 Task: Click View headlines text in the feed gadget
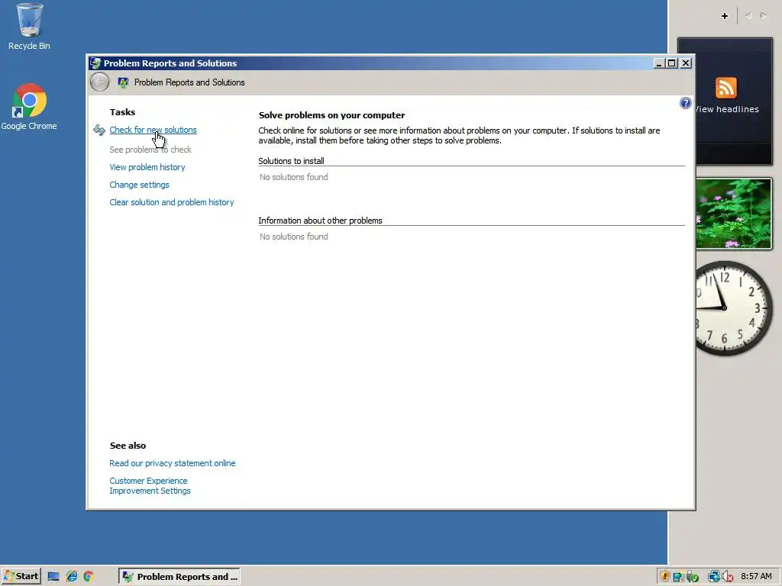point(727,109)
